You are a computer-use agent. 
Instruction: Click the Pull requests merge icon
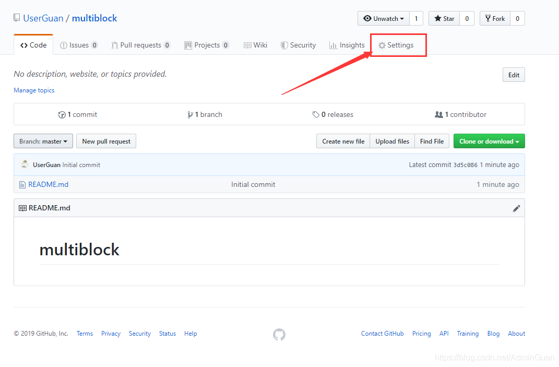[114, 45]
